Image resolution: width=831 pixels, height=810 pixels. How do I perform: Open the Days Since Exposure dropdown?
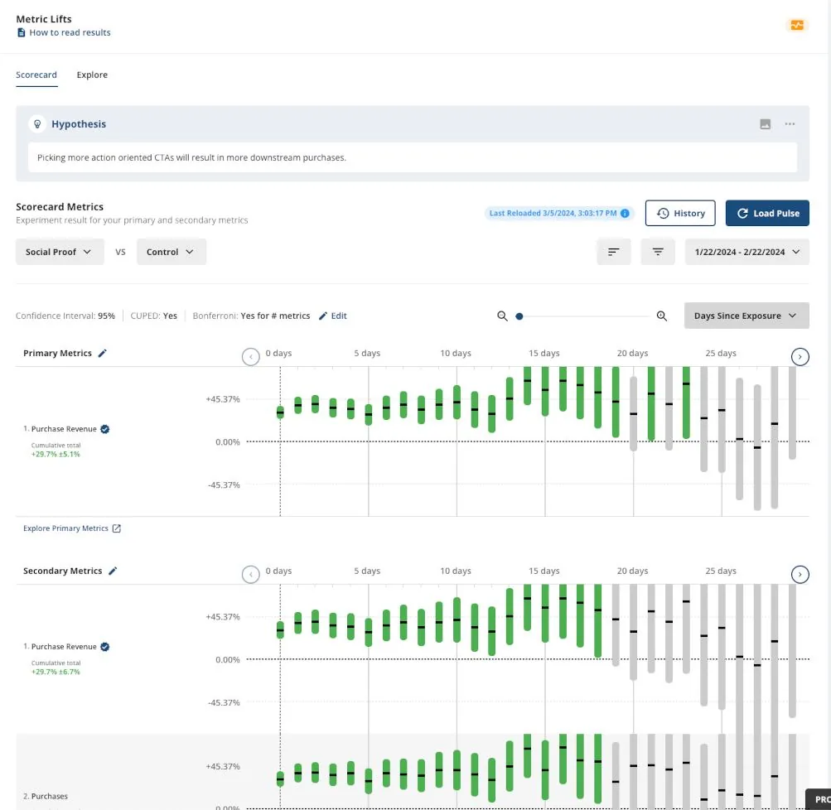(746, 316)
